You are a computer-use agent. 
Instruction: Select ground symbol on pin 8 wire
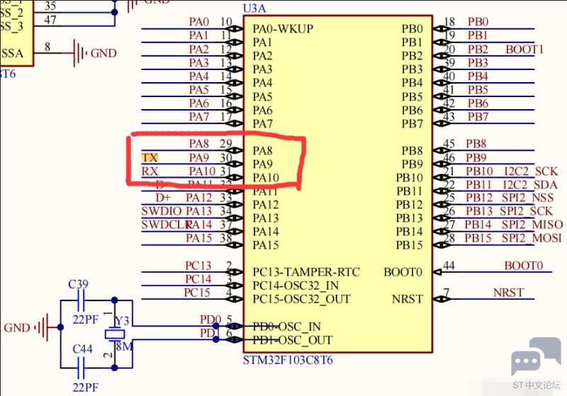[79, 53]
